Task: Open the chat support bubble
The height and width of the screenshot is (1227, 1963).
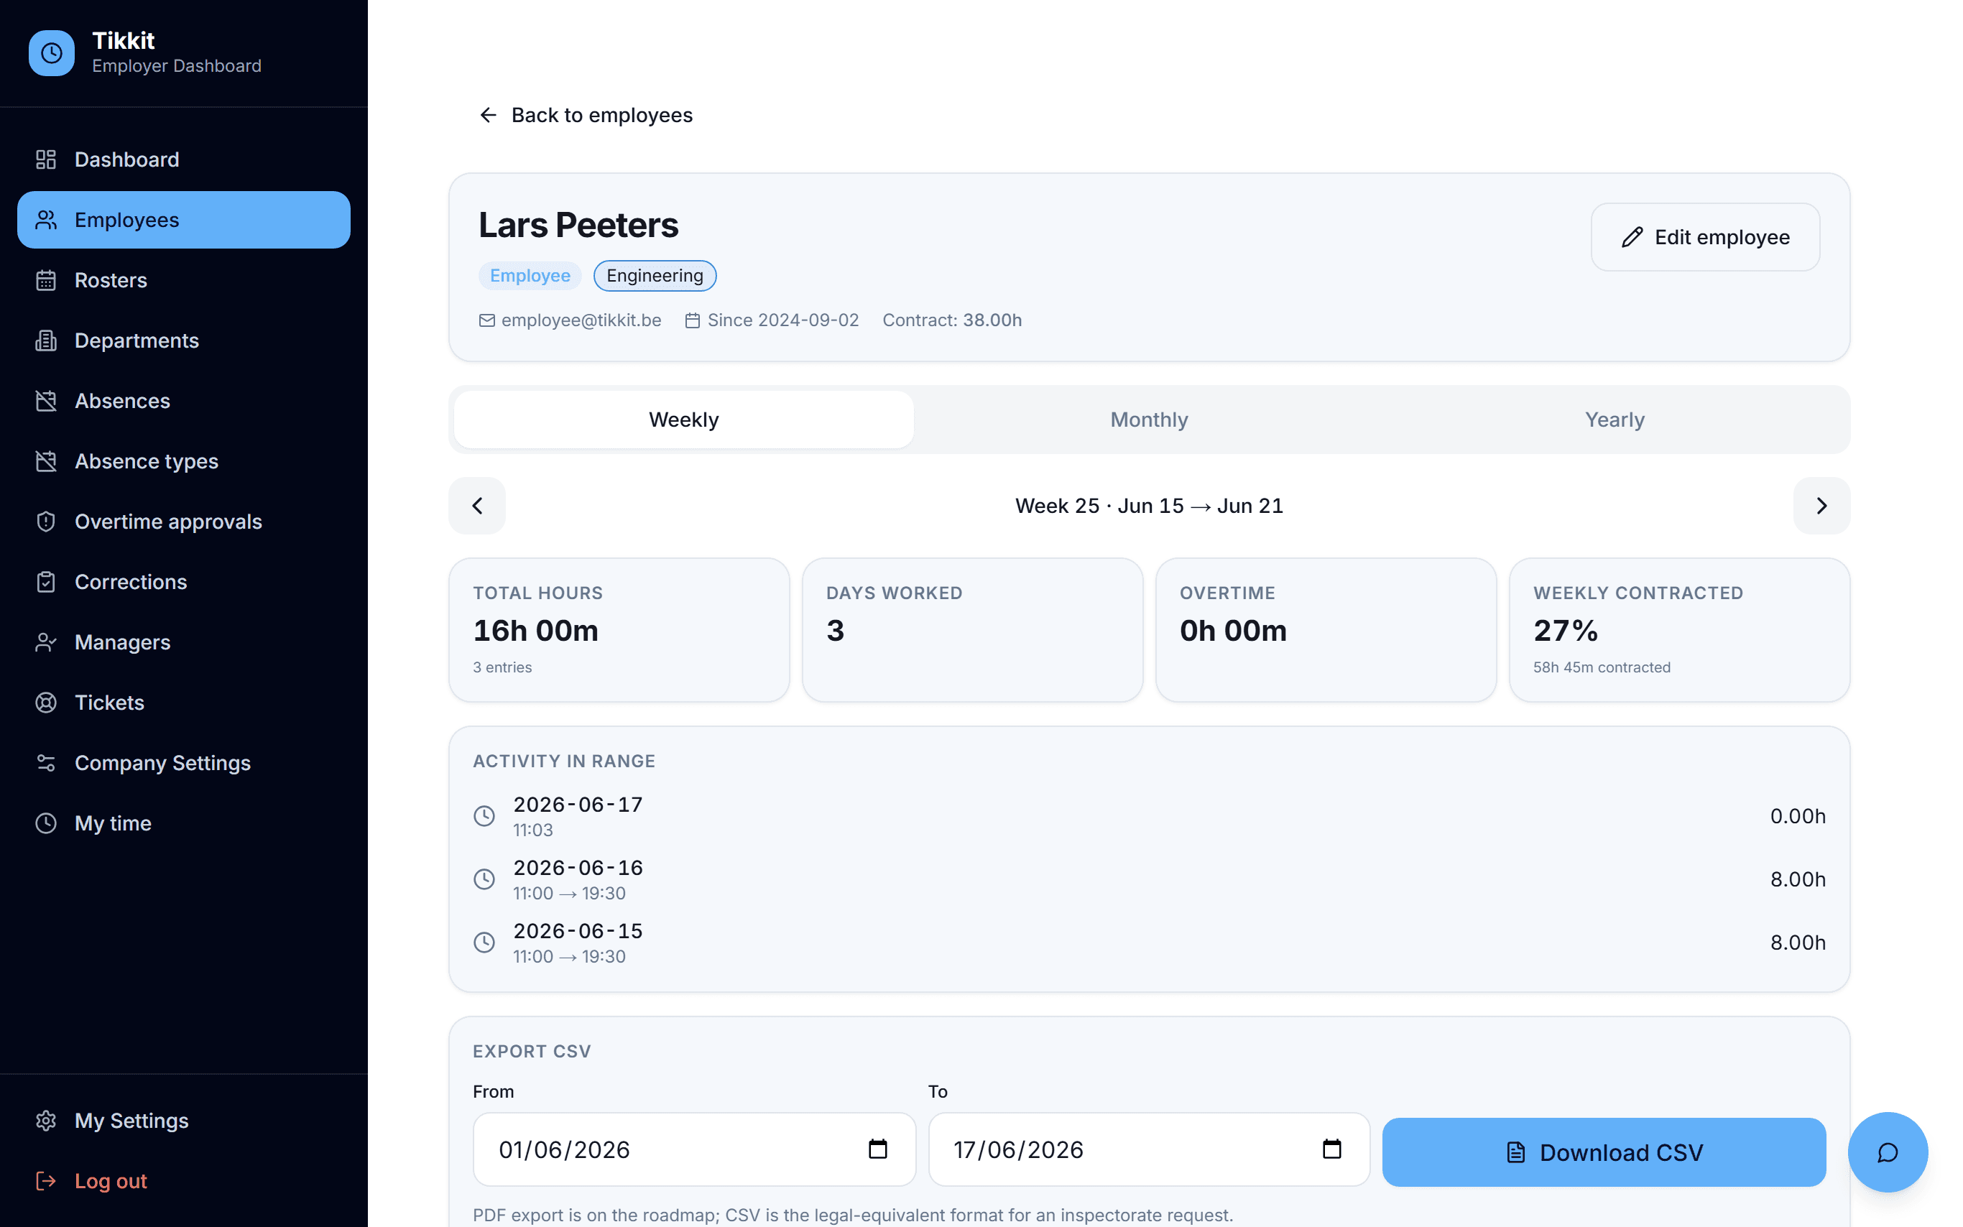Action: pyautogui.click(x=1888, y=1152)
